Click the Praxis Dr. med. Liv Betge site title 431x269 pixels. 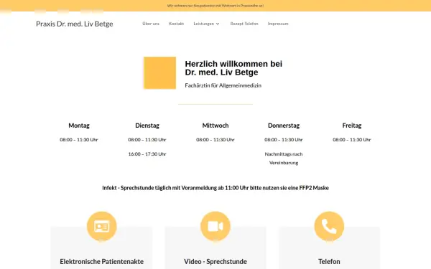click(75, 24)
